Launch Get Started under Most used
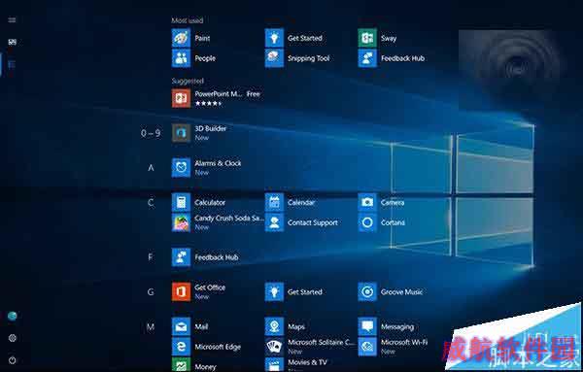This screenshot has height=372, width=583. click(274, 38)
